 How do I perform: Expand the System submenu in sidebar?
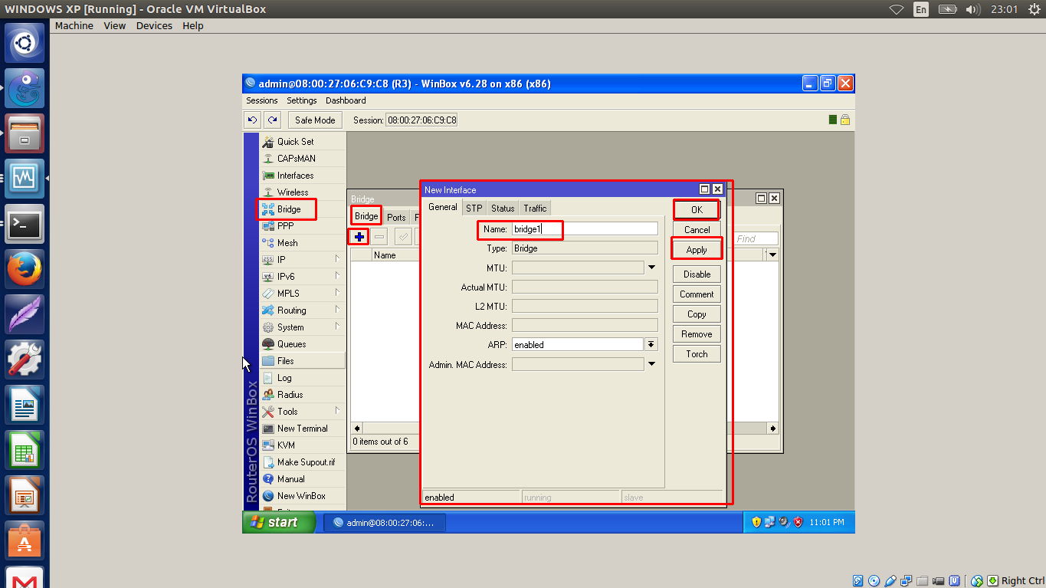coord(337,327)
